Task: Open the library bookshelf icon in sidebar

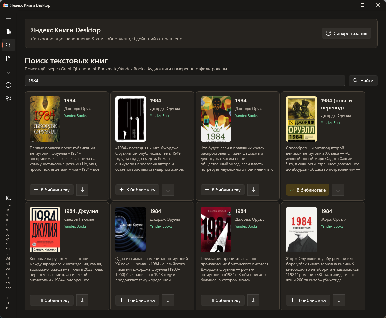Action: pos(8,32)
